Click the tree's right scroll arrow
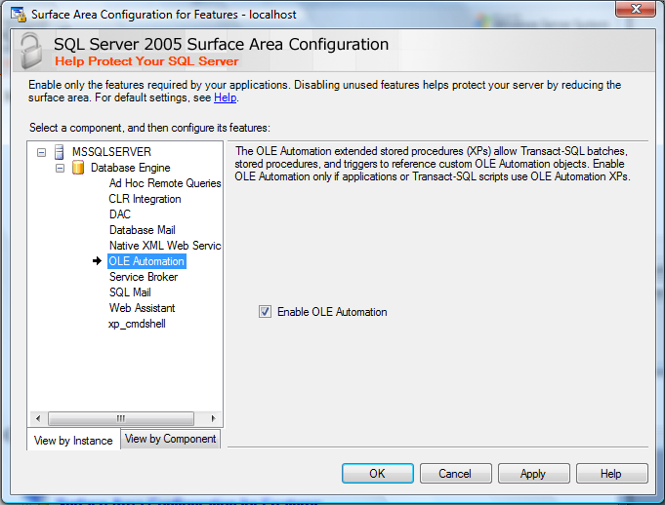The height and width of the screenshot is (505, 665). click(213, 418)
